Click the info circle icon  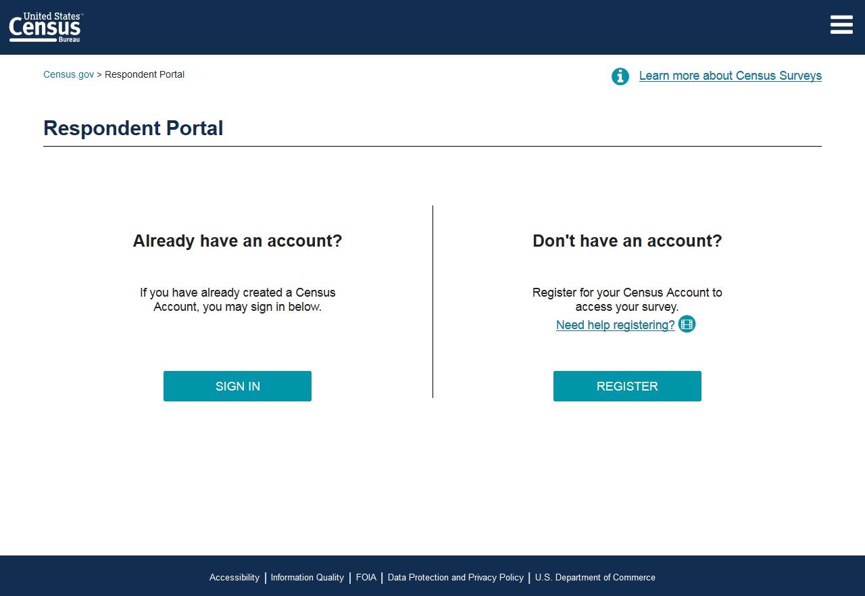620,76
